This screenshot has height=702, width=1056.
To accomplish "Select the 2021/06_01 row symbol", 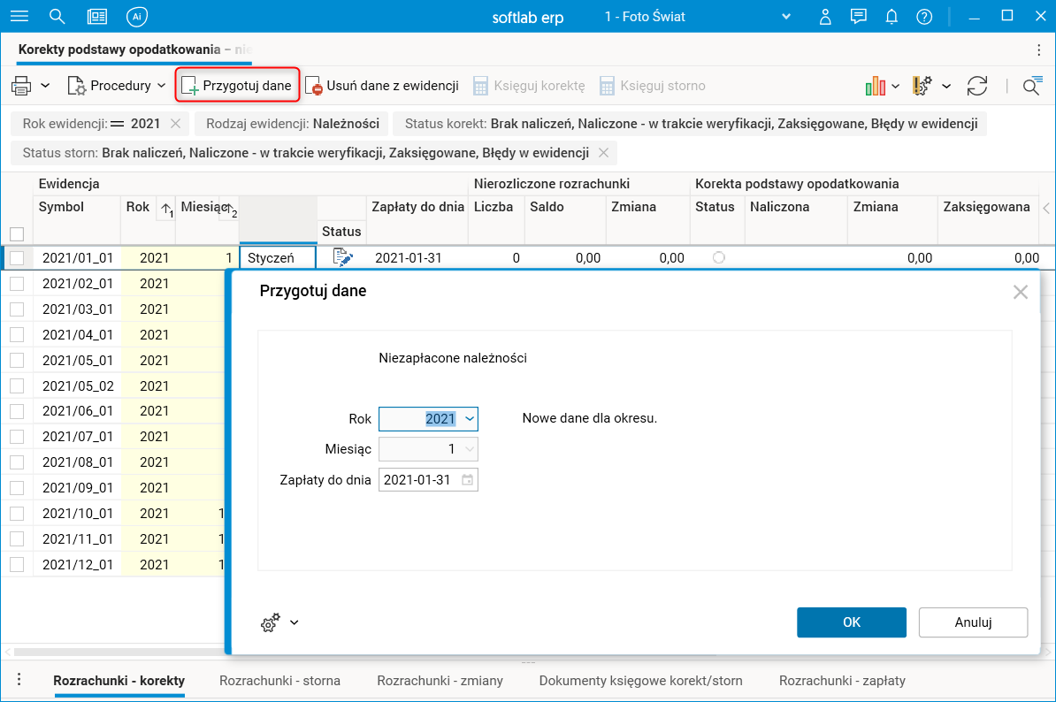I will pos(78,411).
